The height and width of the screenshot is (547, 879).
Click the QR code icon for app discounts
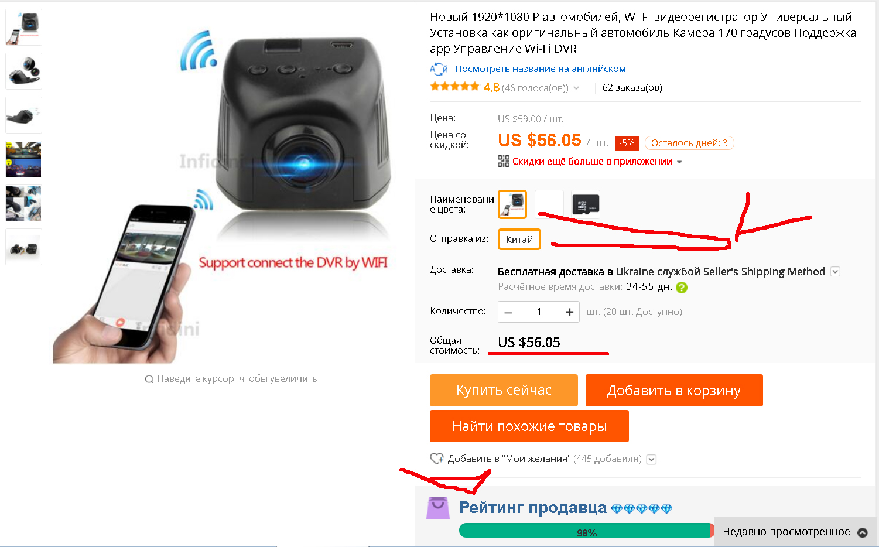[504, 161]
